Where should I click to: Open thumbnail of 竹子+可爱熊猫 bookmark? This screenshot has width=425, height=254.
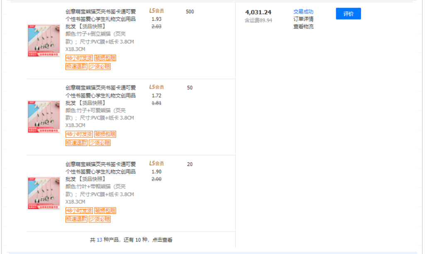(x=44, y=117)
